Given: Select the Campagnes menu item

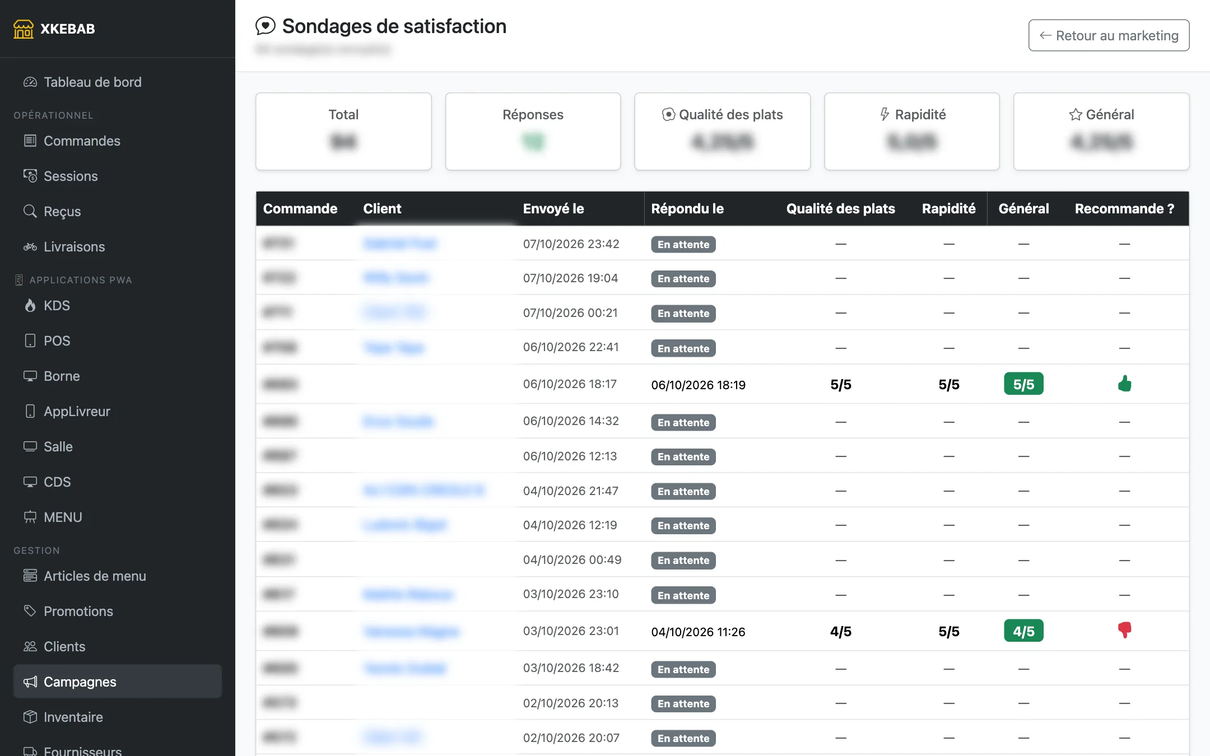Looking at the screenshot, I should tap(118, 682).
